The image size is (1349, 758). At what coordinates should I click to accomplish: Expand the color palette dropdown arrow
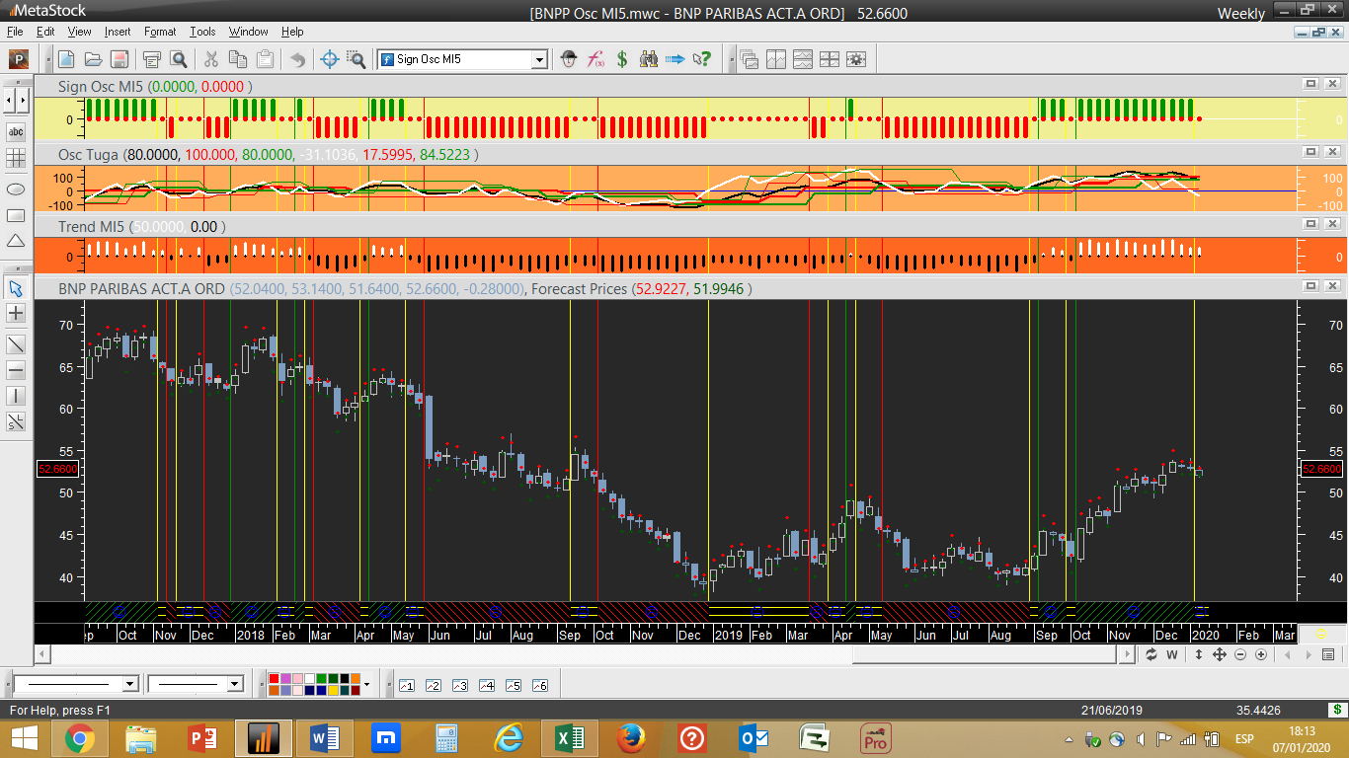point(366,684)
